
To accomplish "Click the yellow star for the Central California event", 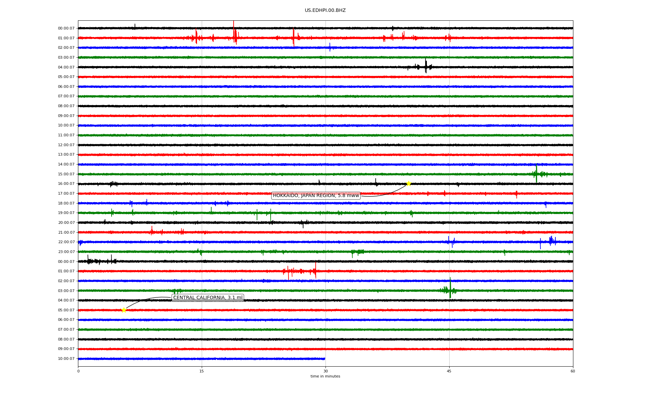I will [x=124, y=310].
